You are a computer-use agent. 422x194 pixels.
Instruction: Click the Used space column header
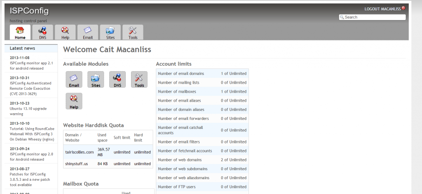102,138
